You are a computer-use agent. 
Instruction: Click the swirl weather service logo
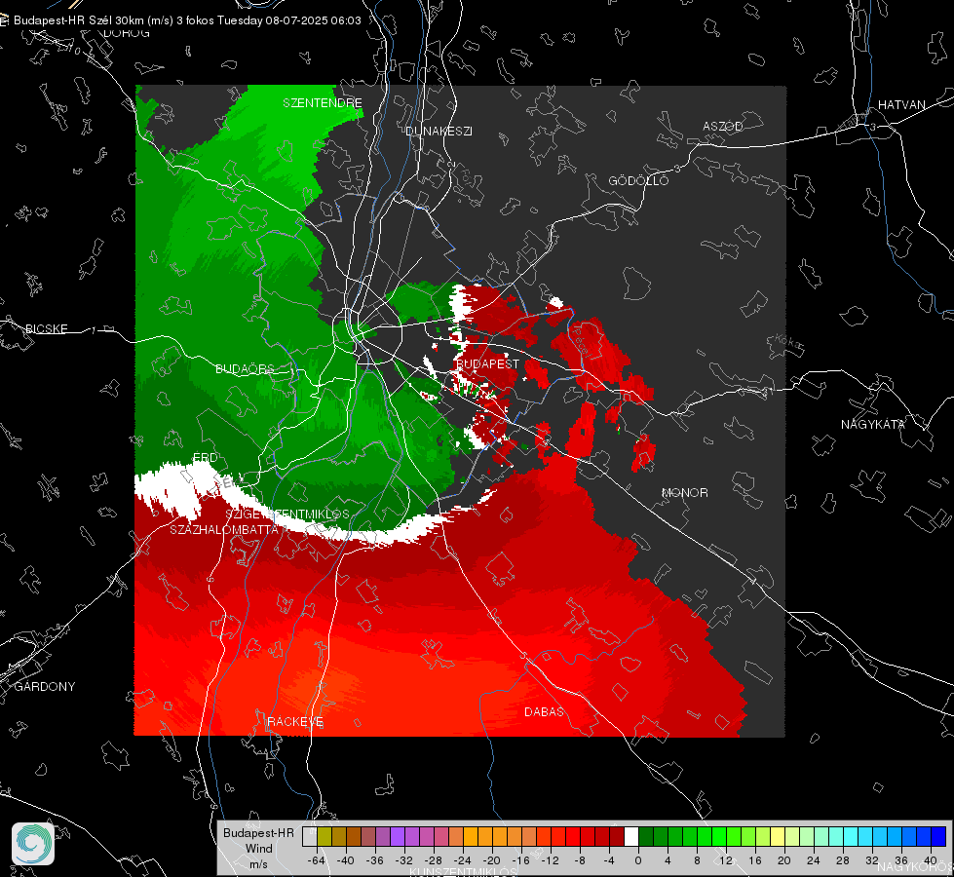coord(33,844)
